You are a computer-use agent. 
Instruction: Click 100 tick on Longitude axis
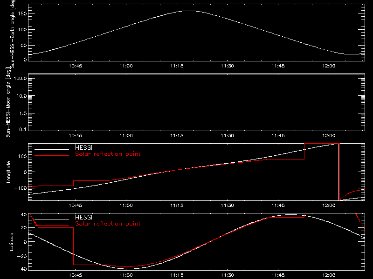23,156
